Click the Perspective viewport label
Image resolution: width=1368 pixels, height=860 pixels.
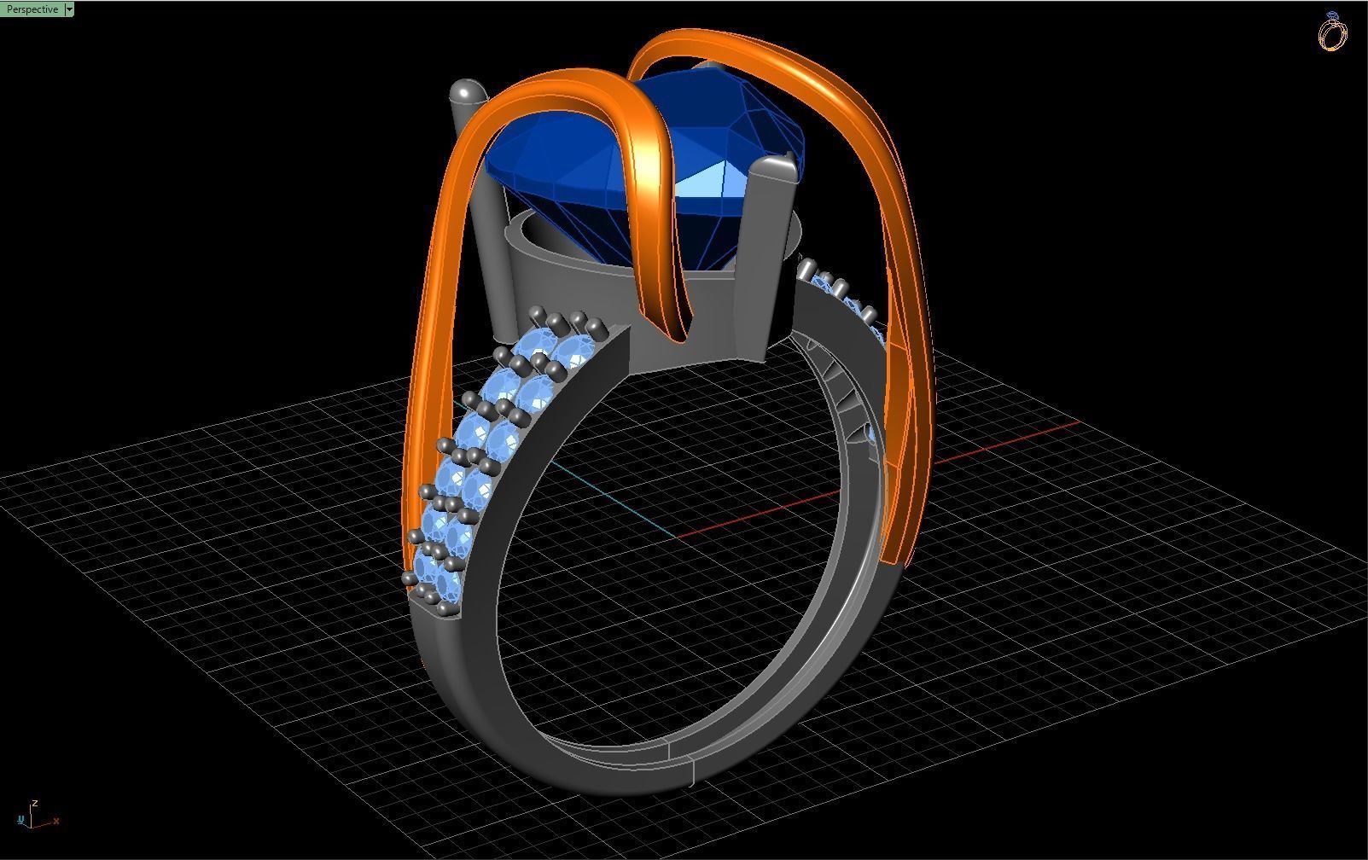32,9
